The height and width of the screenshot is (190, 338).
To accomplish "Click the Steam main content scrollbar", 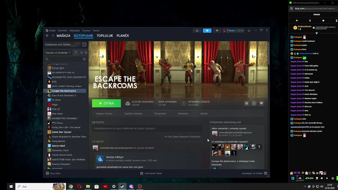I will pos(269,53).
